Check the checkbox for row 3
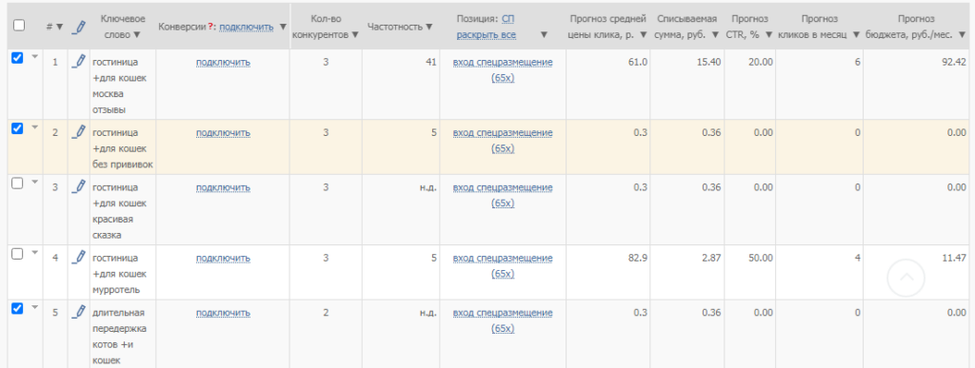The height and width of the screenshot is (368, 975). click(17, 184)
